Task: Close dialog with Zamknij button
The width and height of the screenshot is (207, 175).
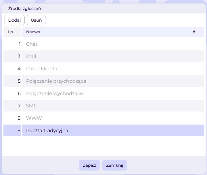Action: click(114, 165)
